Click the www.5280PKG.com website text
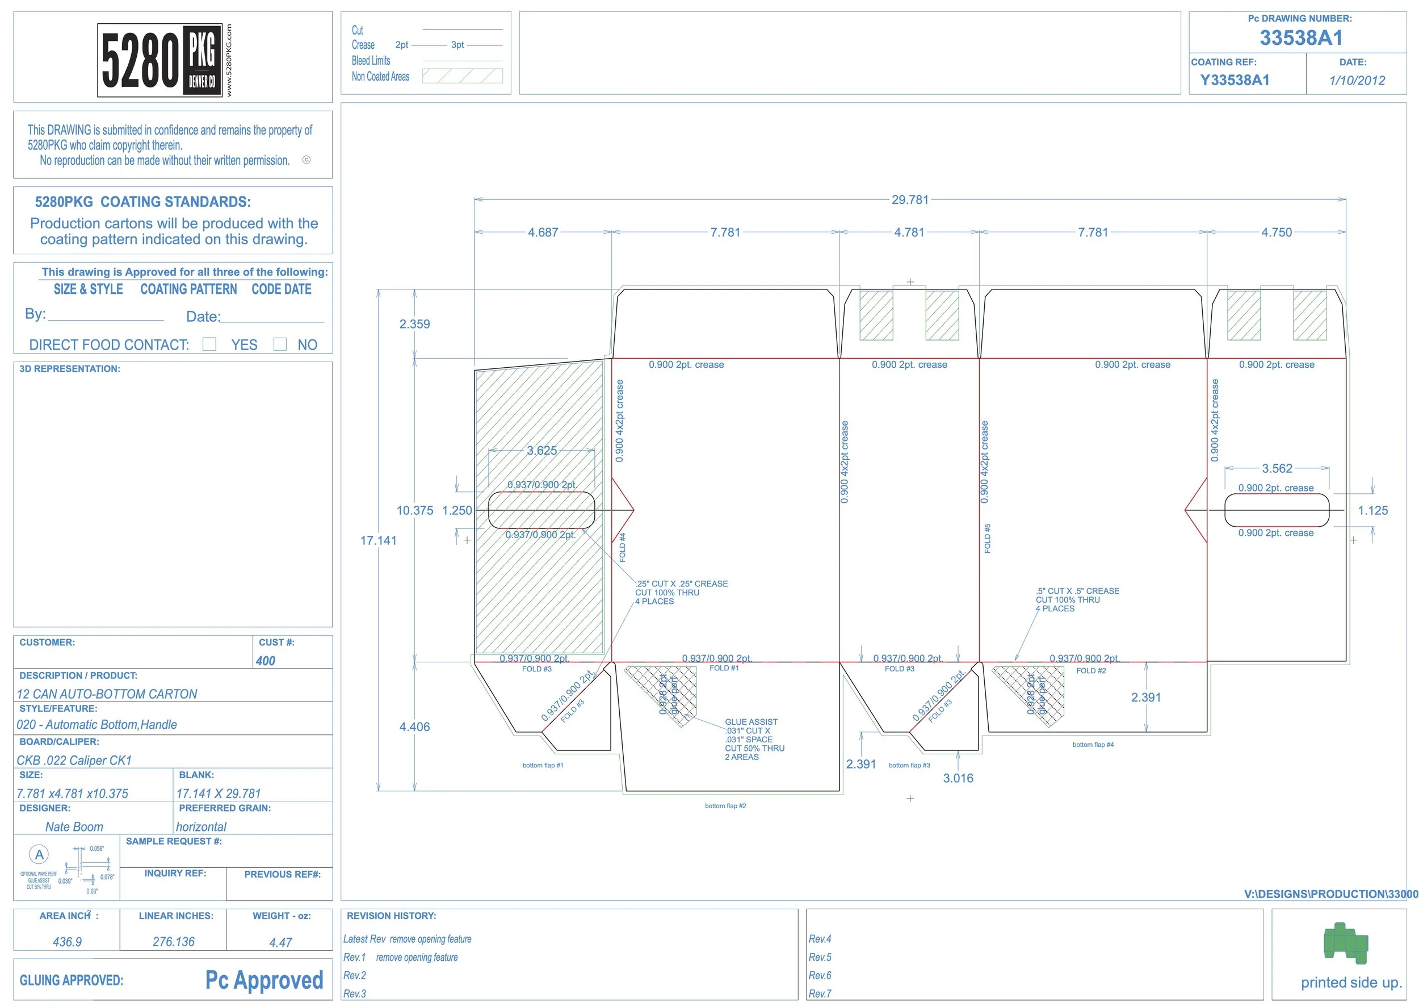1419x1008 pixels. click(x=229, y=60)
